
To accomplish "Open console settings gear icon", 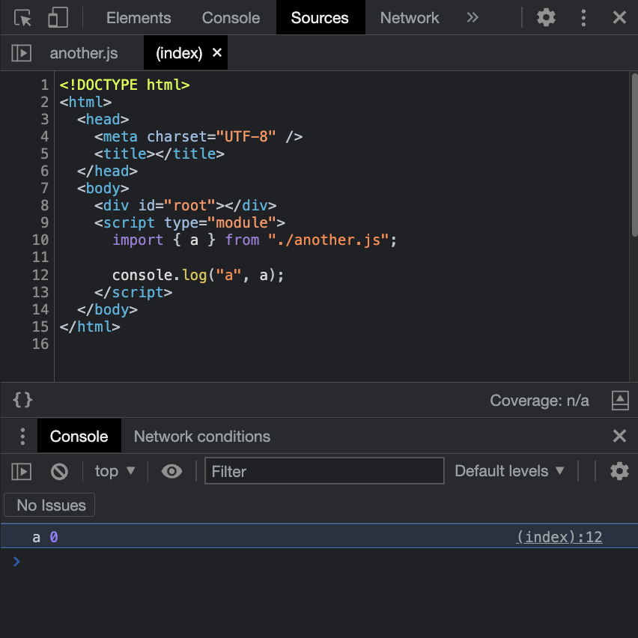I will click(619, 471).
